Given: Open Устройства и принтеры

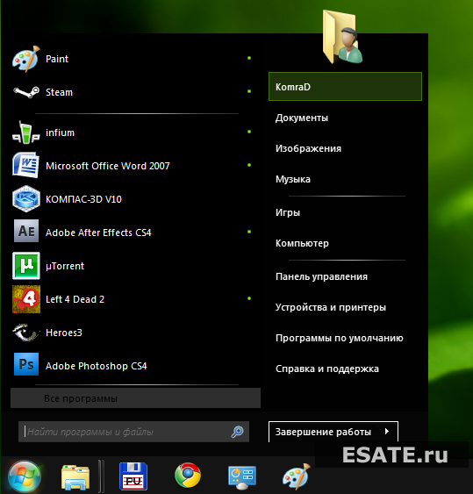Looking at the screenshot, I should 331,307.
